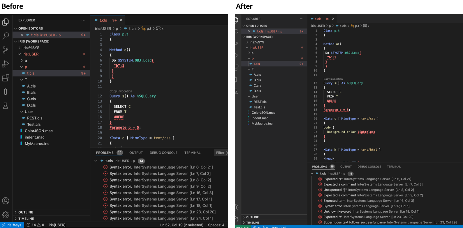Close the t.cls editor tab in Before panel
Viewport: 463px width, 228px height.
[121, 20]
